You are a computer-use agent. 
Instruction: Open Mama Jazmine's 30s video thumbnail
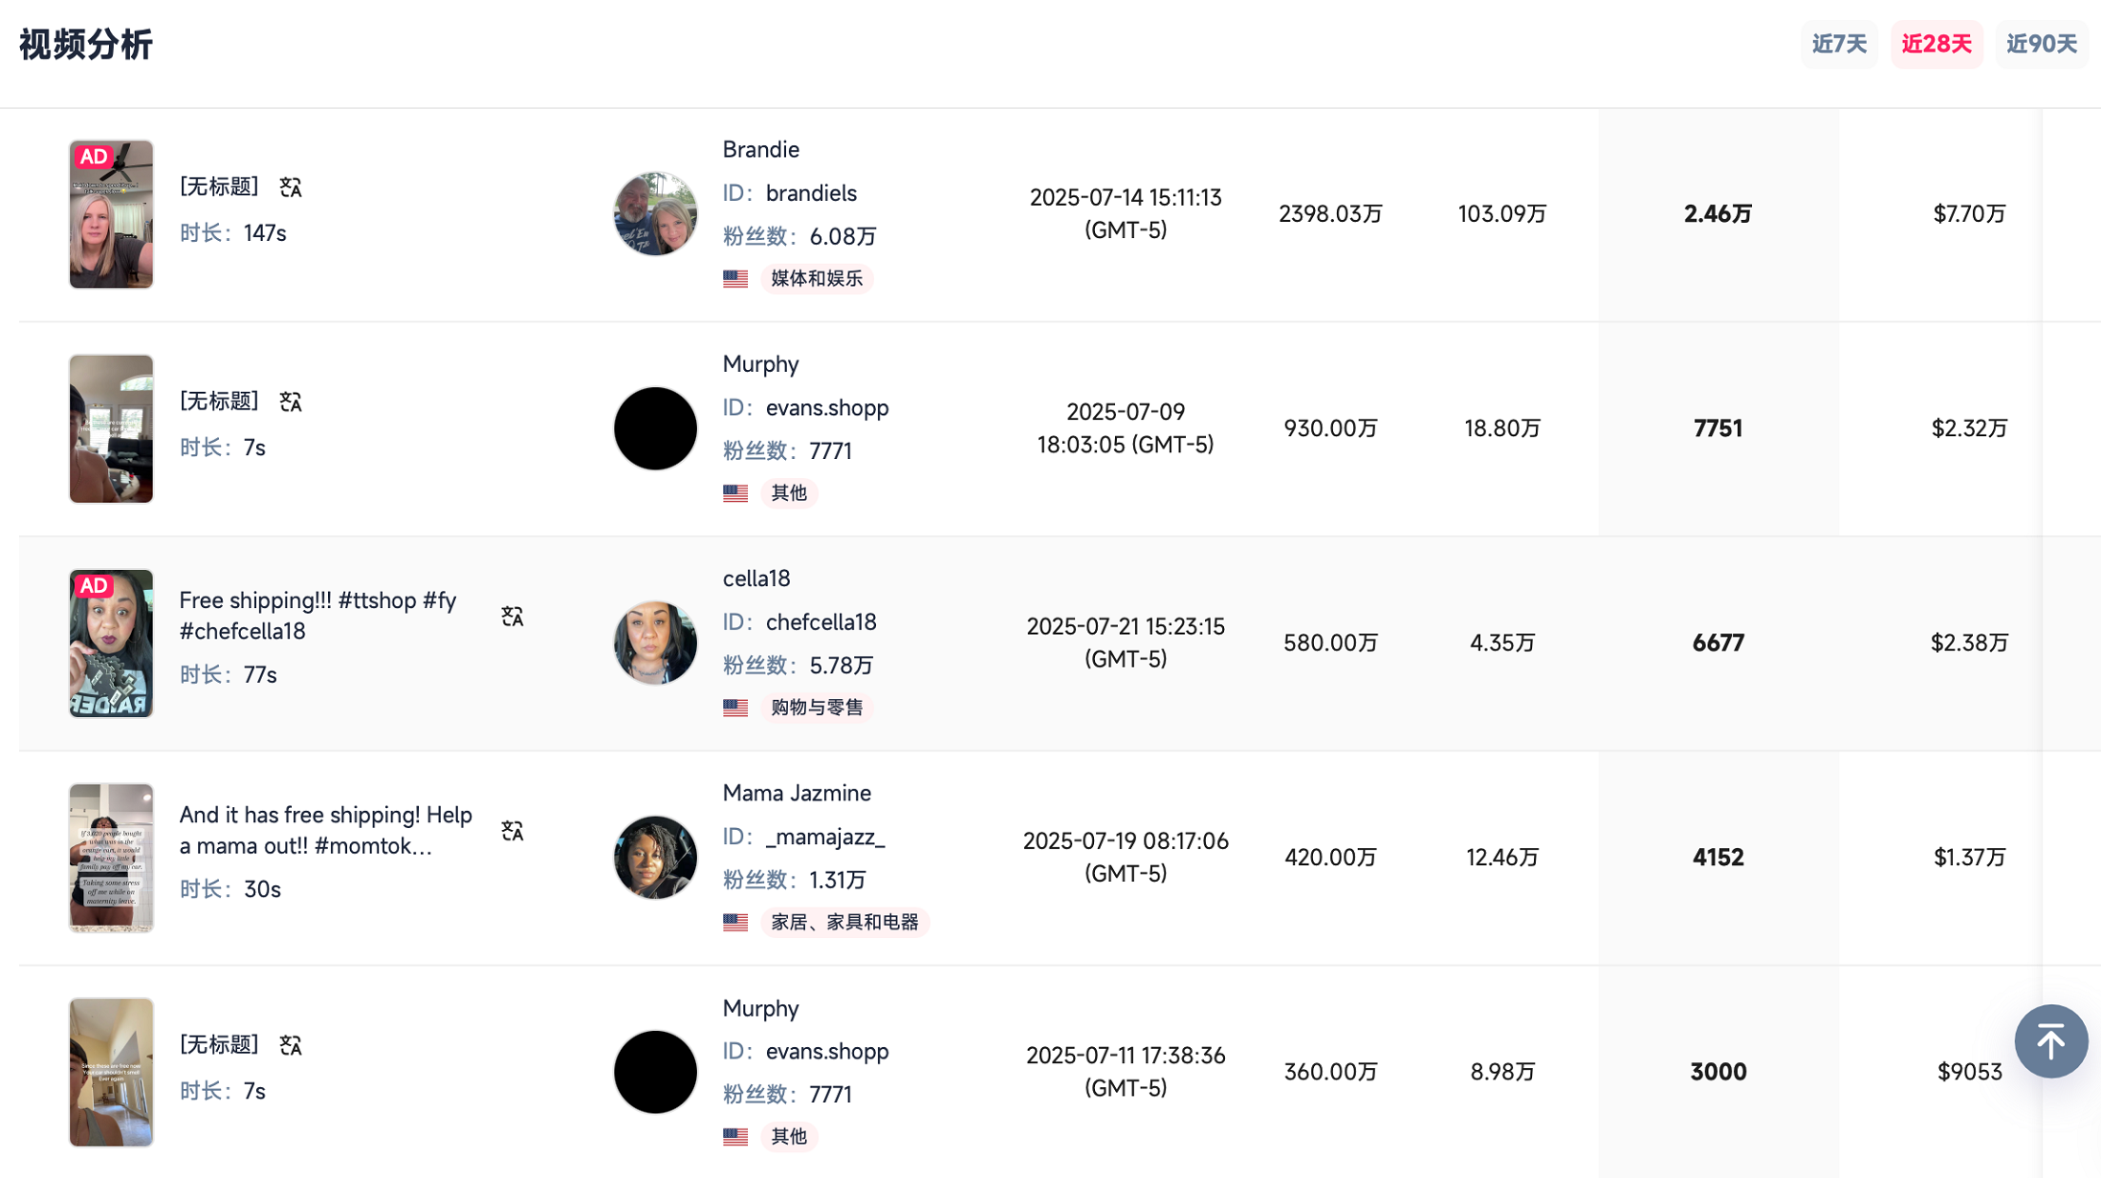[111, 858]
